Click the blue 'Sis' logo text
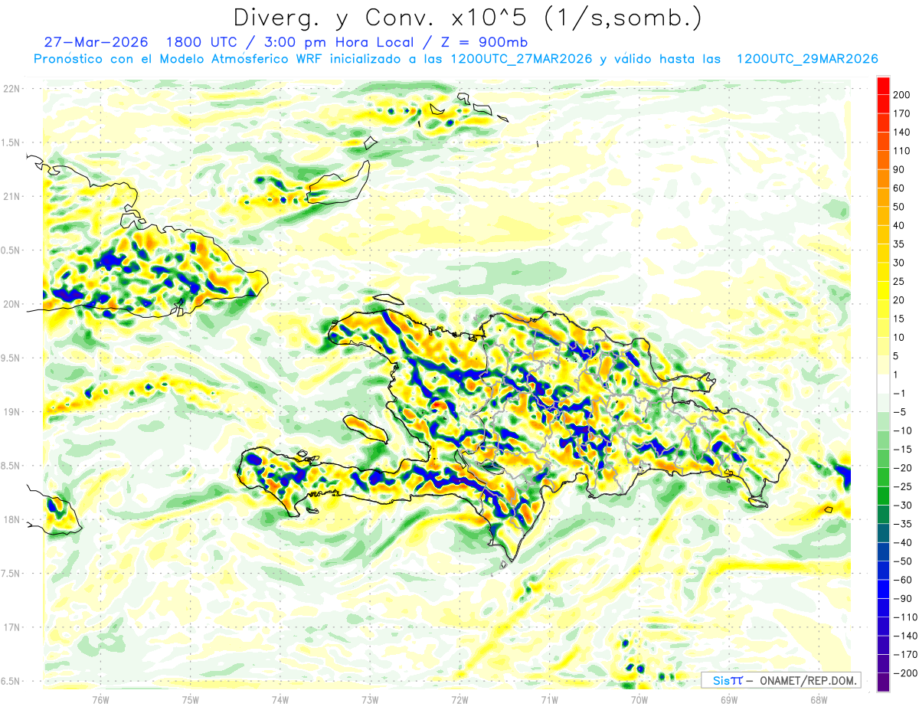This screenshot has width=919, height=710. [x=721, y=680]
